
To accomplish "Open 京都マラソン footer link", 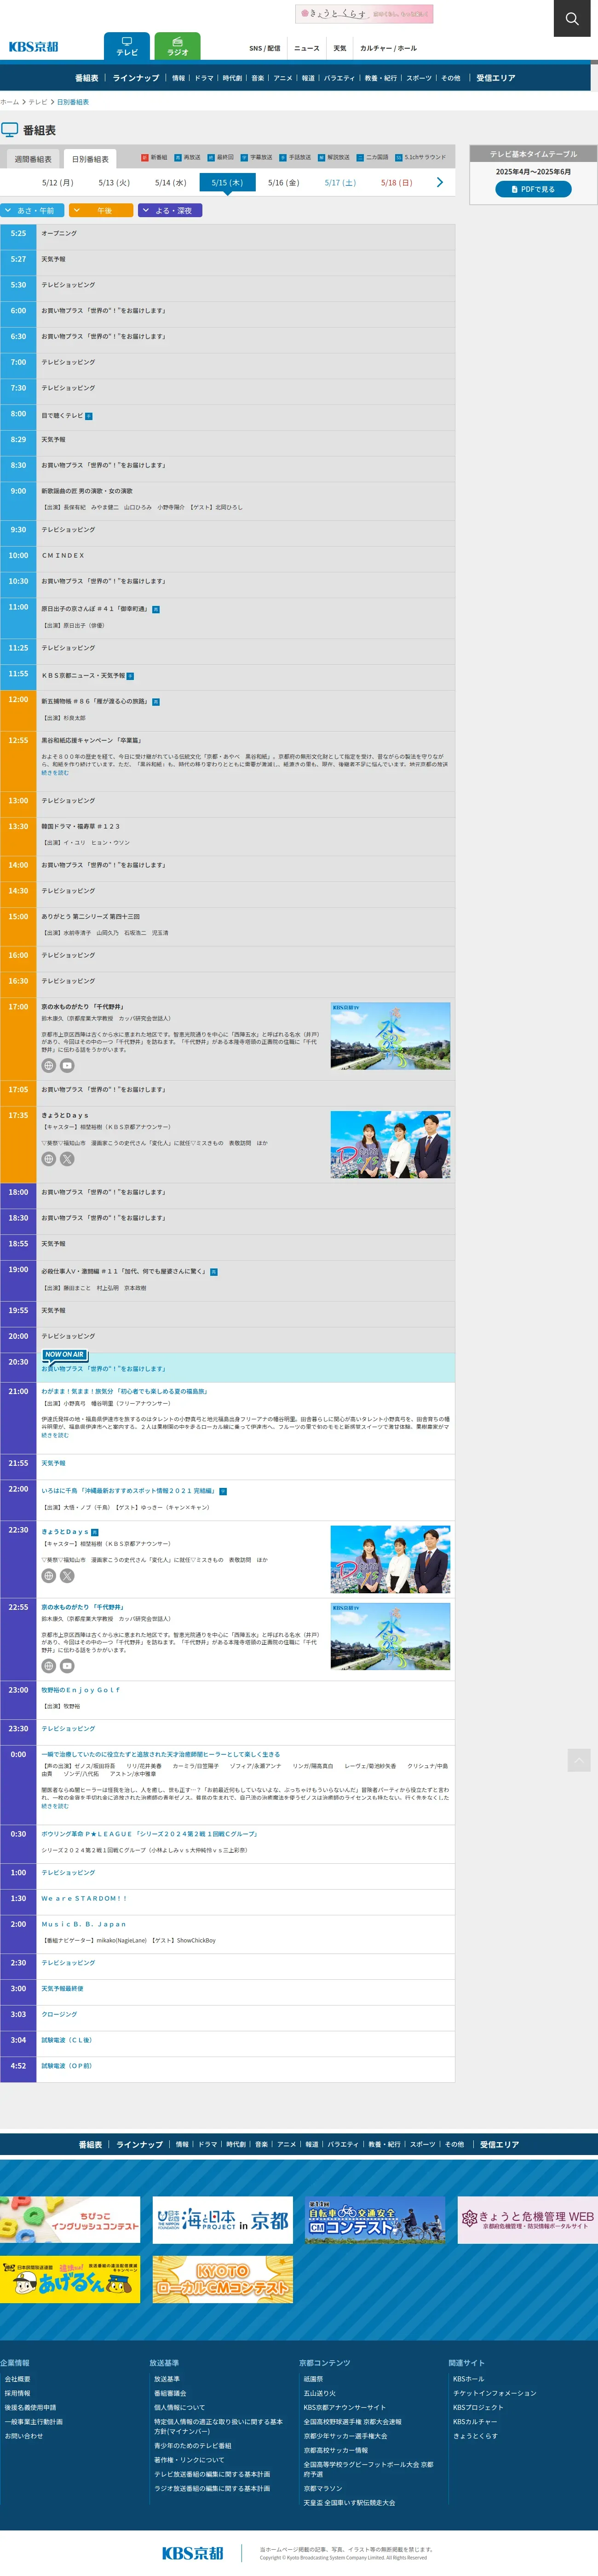I will (323, 2489).
